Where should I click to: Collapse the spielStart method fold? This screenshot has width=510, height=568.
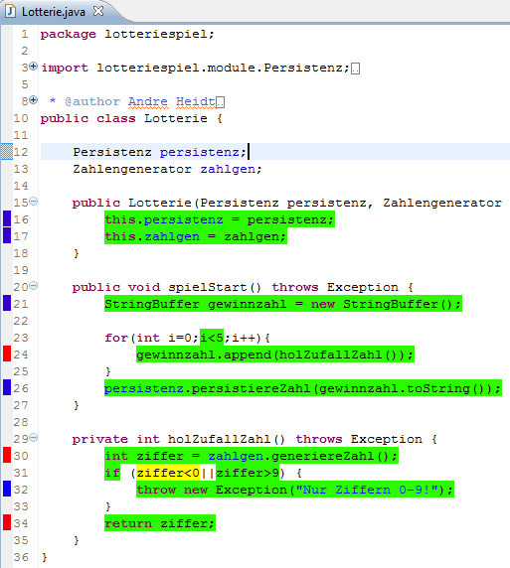click(x=33, y=286)
